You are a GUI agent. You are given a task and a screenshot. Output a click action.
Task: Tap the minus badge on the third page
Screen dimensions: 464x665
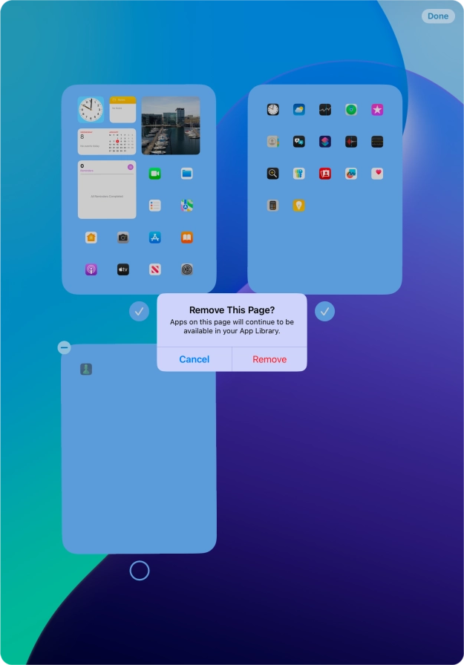click(x=65, y=347)
